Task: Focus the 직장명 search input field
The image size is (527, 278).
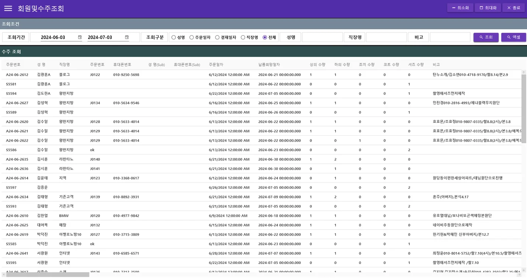Action: click(x=386, y=37)
